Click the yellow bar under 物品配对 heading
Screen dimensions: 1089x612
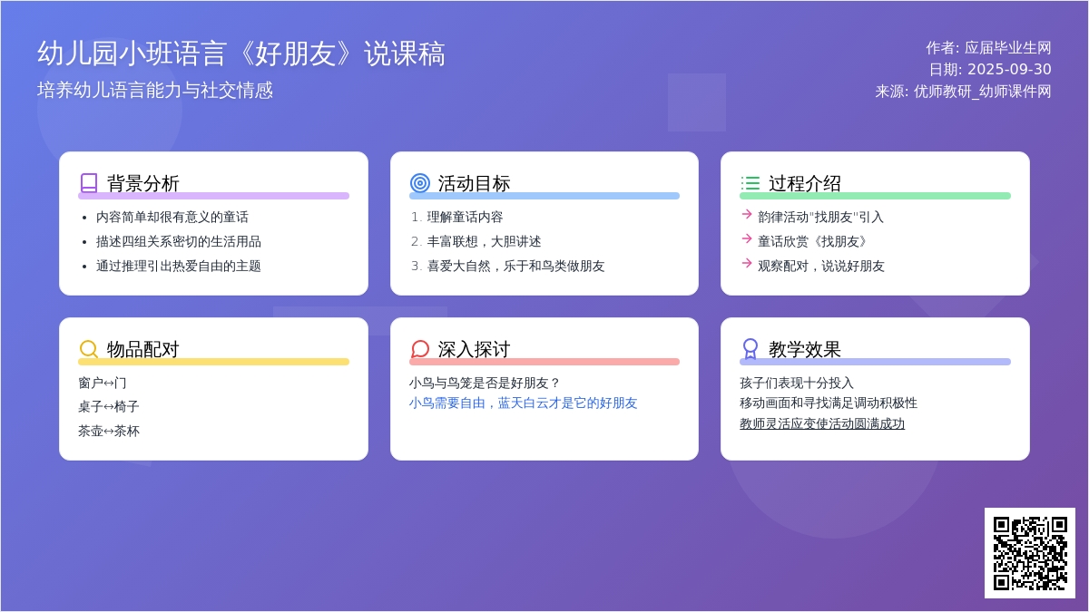(213, 362)
